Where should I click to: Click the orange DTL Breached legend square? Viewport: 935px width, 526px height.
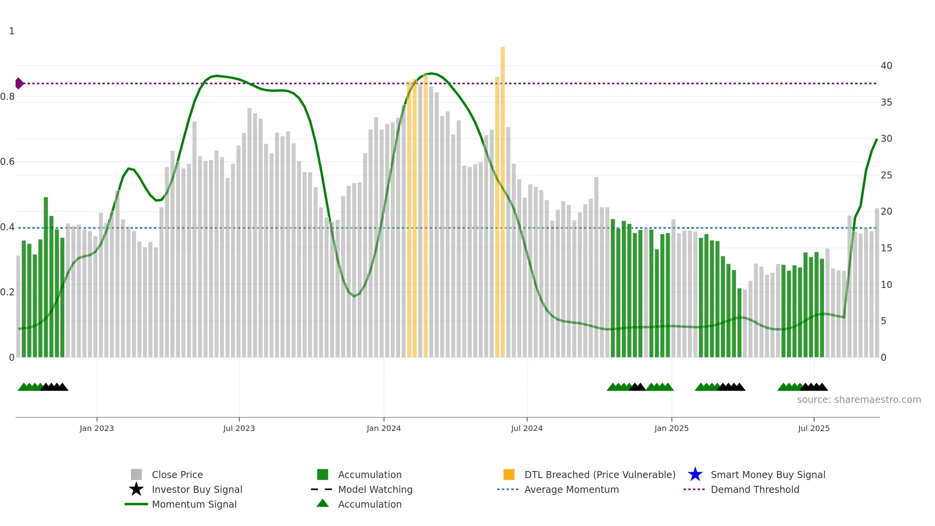tap(509, 474)
